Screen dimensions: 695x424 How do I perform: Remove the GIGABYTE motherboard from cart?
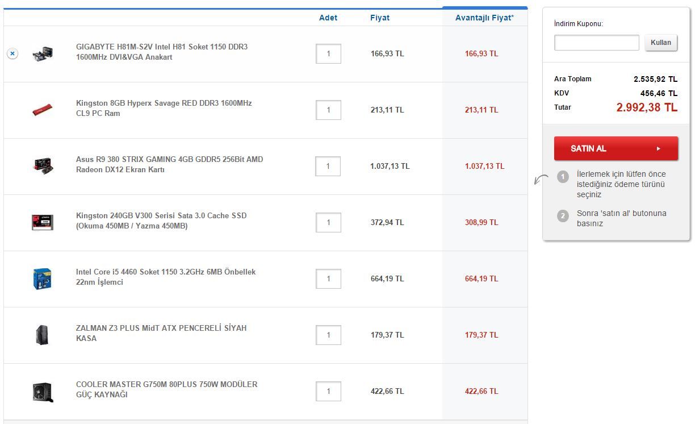(12, 53)
